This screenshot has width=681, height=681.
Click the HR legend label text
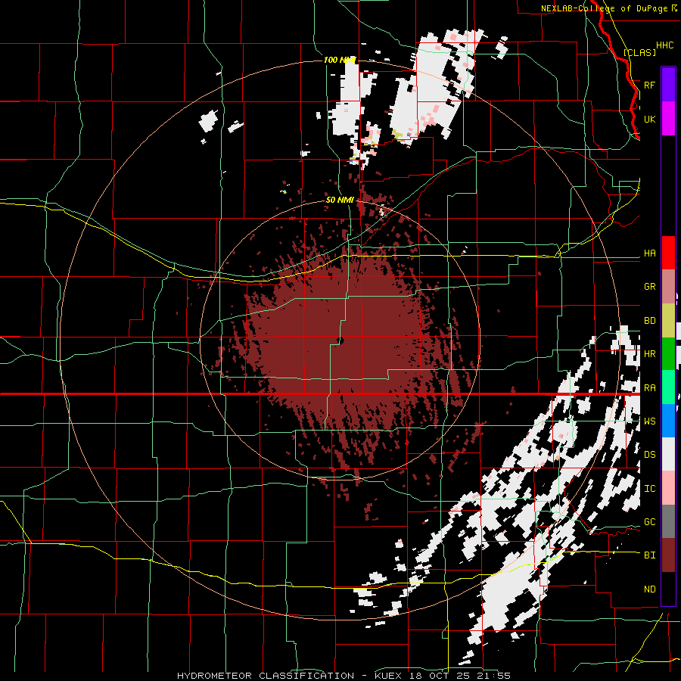coord(649,354)
